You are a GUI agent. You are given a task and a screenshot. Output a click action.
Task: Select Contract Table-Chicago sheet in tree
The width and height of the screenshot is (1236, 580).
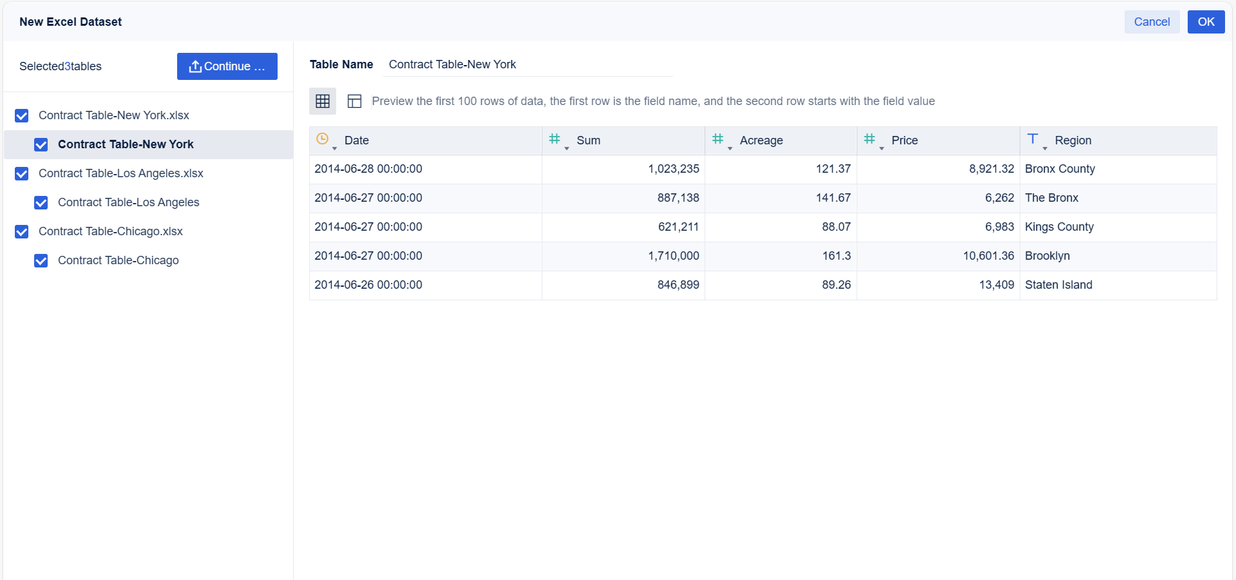pyautogui.click(x=118, y=260)
